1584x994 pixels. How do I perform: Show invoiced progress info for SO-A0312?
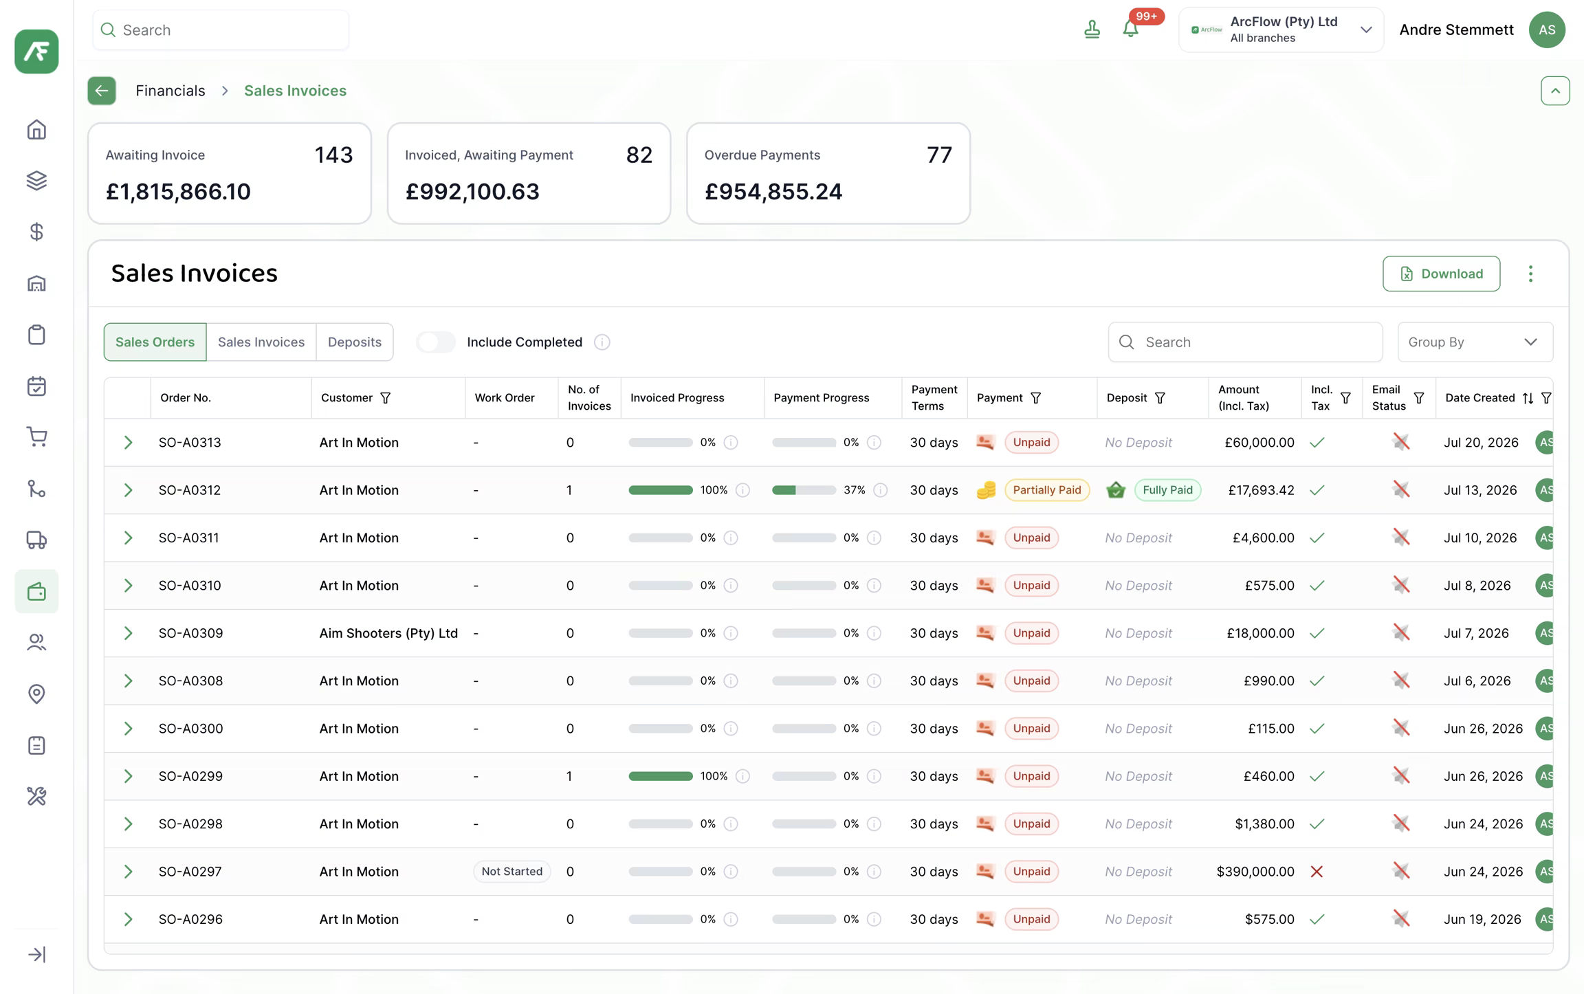(x=743, y=490)
